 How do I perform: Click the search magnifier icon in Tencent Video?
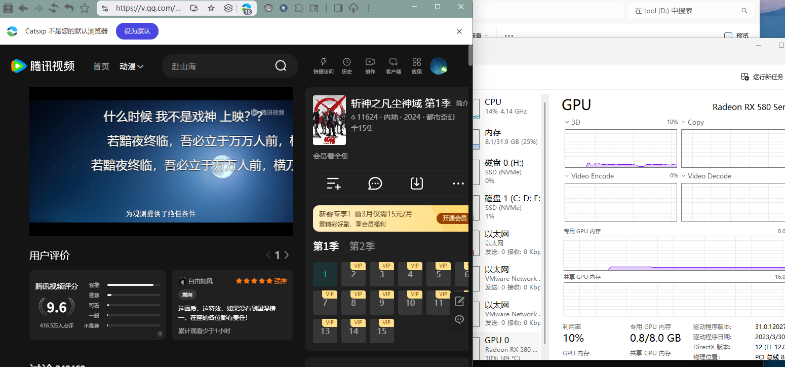[281, 66]
